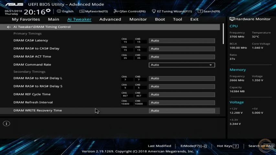Open time settings via the clock gear icon
This screenshot has width=276, height=155.
[x=48, y=11]
